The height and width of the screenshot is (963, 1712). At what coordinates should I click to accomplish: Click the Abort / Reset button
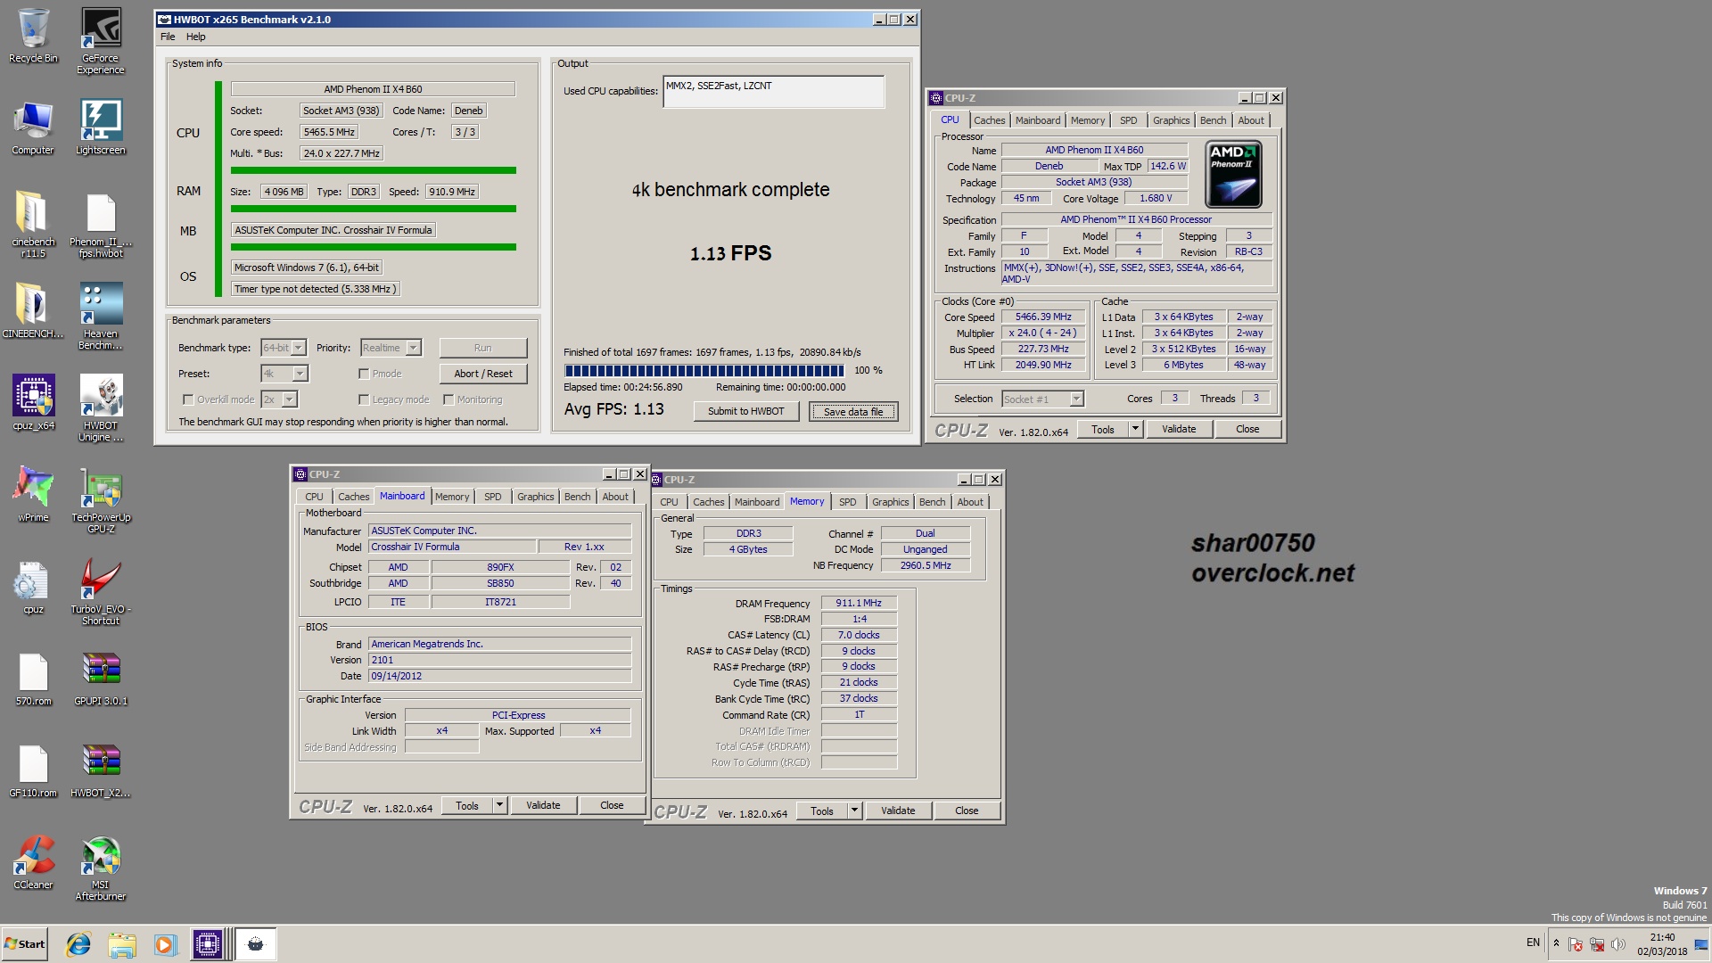483,374
